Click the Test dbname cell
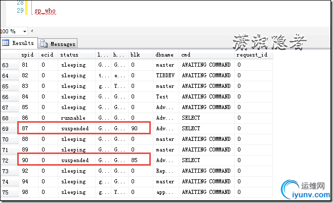Screen dimensions: 333x203 click(x=166, y=96)
